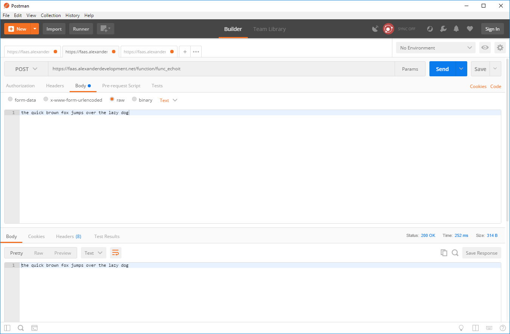Click the lightbulb icon in the status bar
The image size is (510, 334).
coord(461,328)
